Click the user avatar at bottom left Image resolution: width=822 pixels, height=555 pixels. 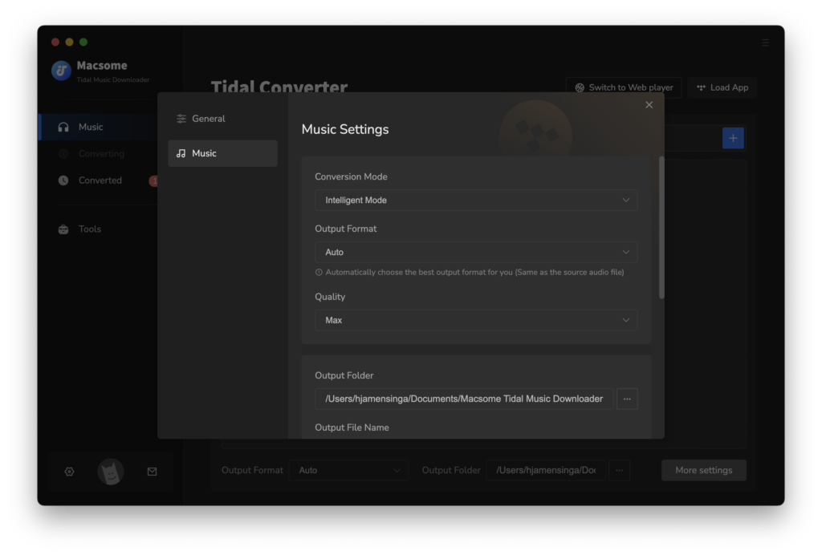(111, 472)
